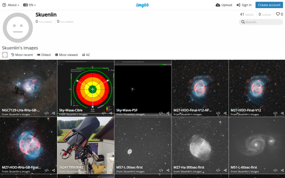Click the imgbb logo
The width and height of the screenshot is (285, 178).
click(142, 5)
